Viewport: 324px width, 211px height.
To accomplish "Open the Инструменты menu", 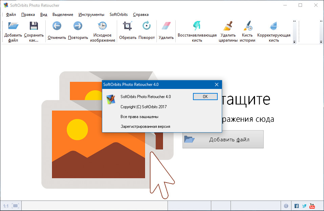I will [x=91, y=15].
